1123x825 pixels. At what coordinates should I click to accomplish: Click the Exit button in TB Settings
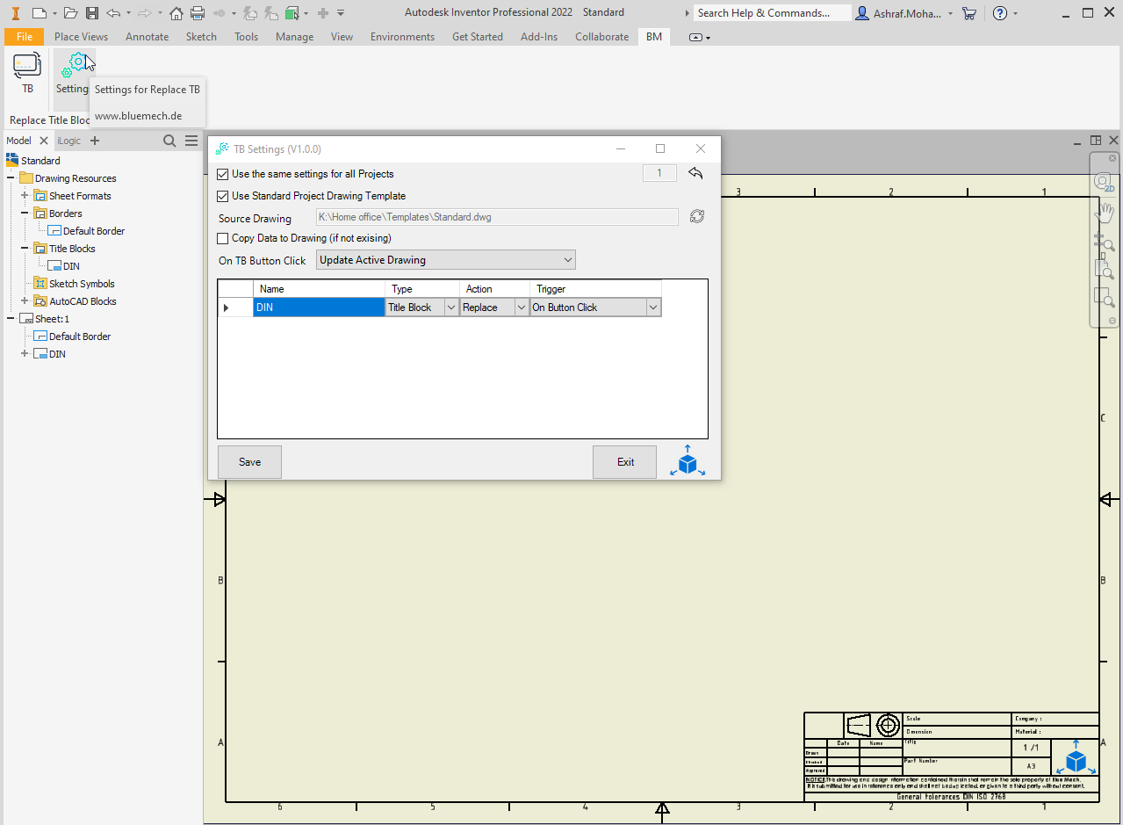click(624, 462)
